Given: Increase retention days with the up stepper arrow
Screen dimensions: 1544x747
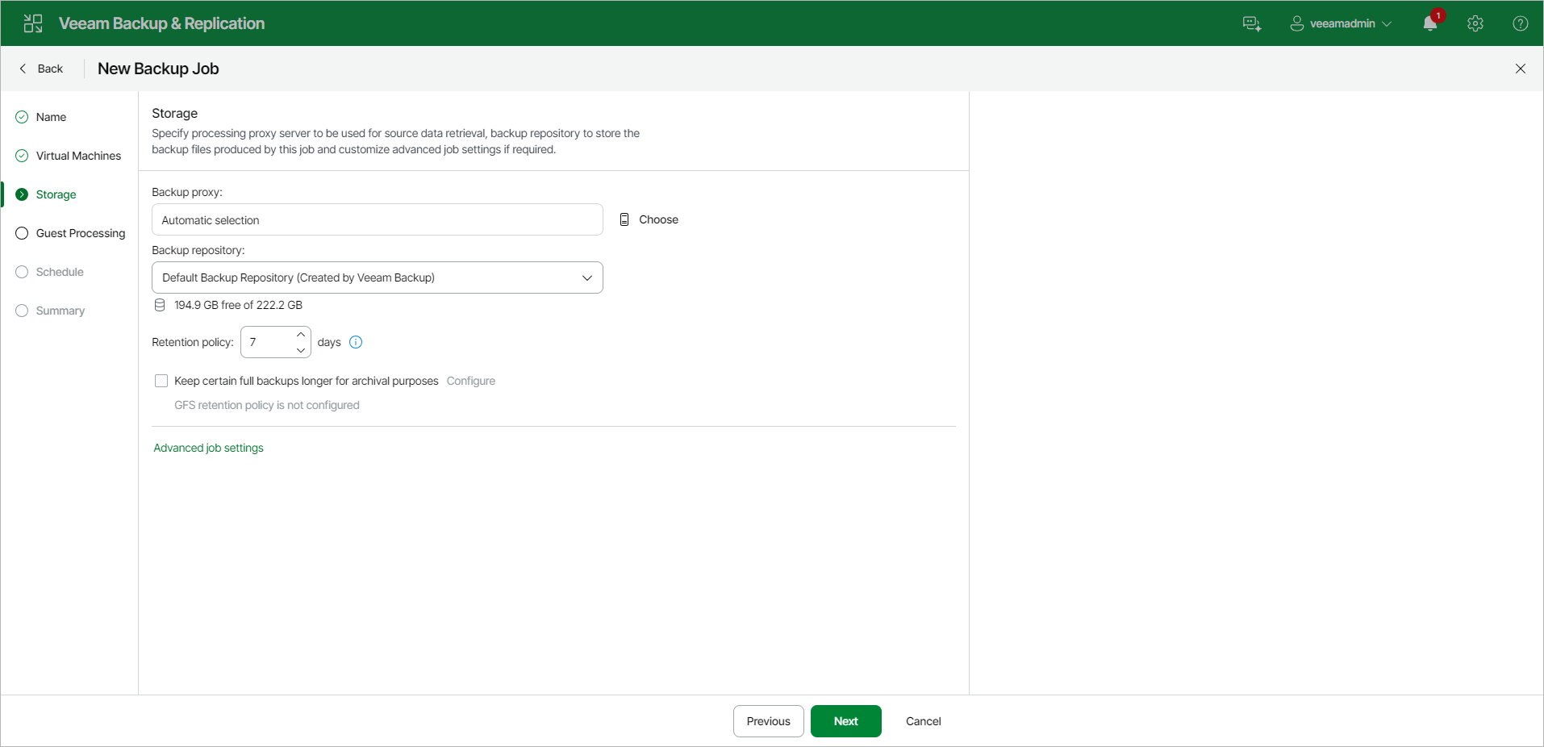Looking at the screenshot, I should [x=300, y=333].
